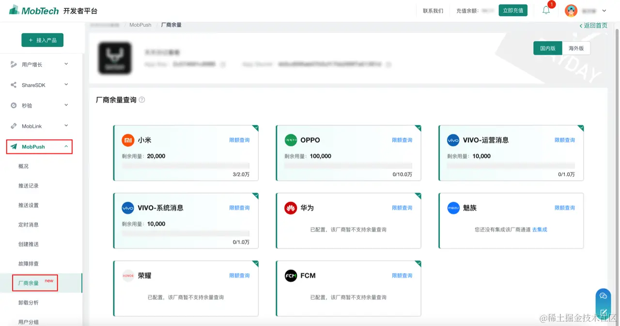Copy the App Key value icon

click(223, 64)
